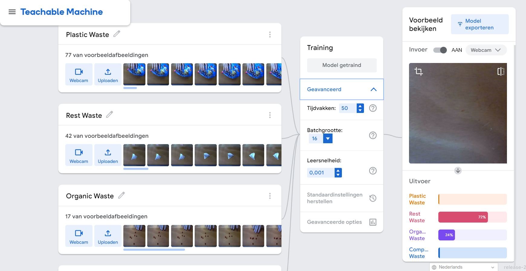Screen dimensions: 526x271
Task: Open Organic Waste class options menu
Action: pos(270,196)
